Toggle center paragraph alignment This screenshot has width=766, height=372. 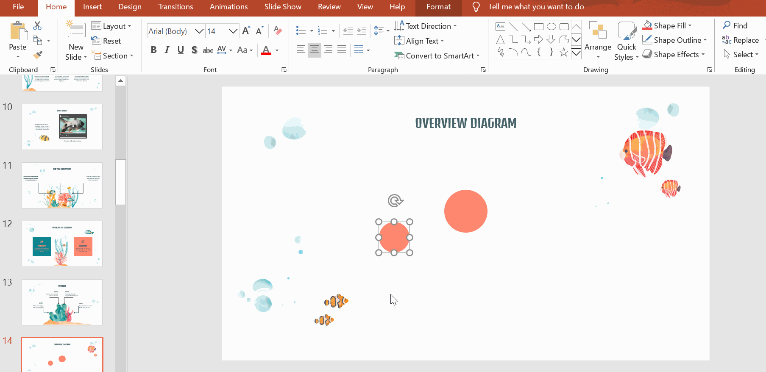point(314,50)
